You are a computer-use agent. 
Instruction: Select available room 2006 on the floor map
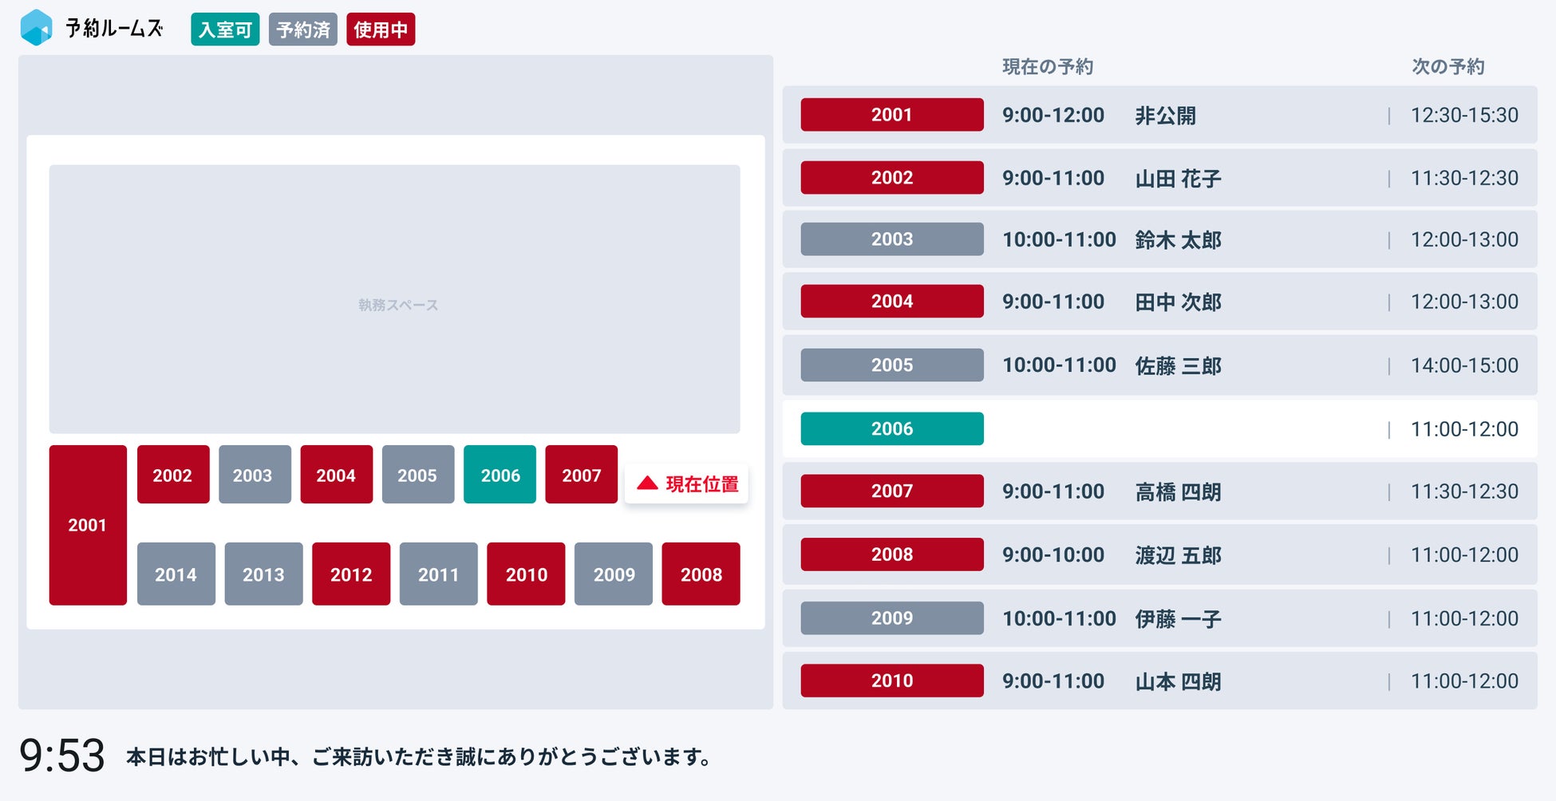tap(500, 475)
